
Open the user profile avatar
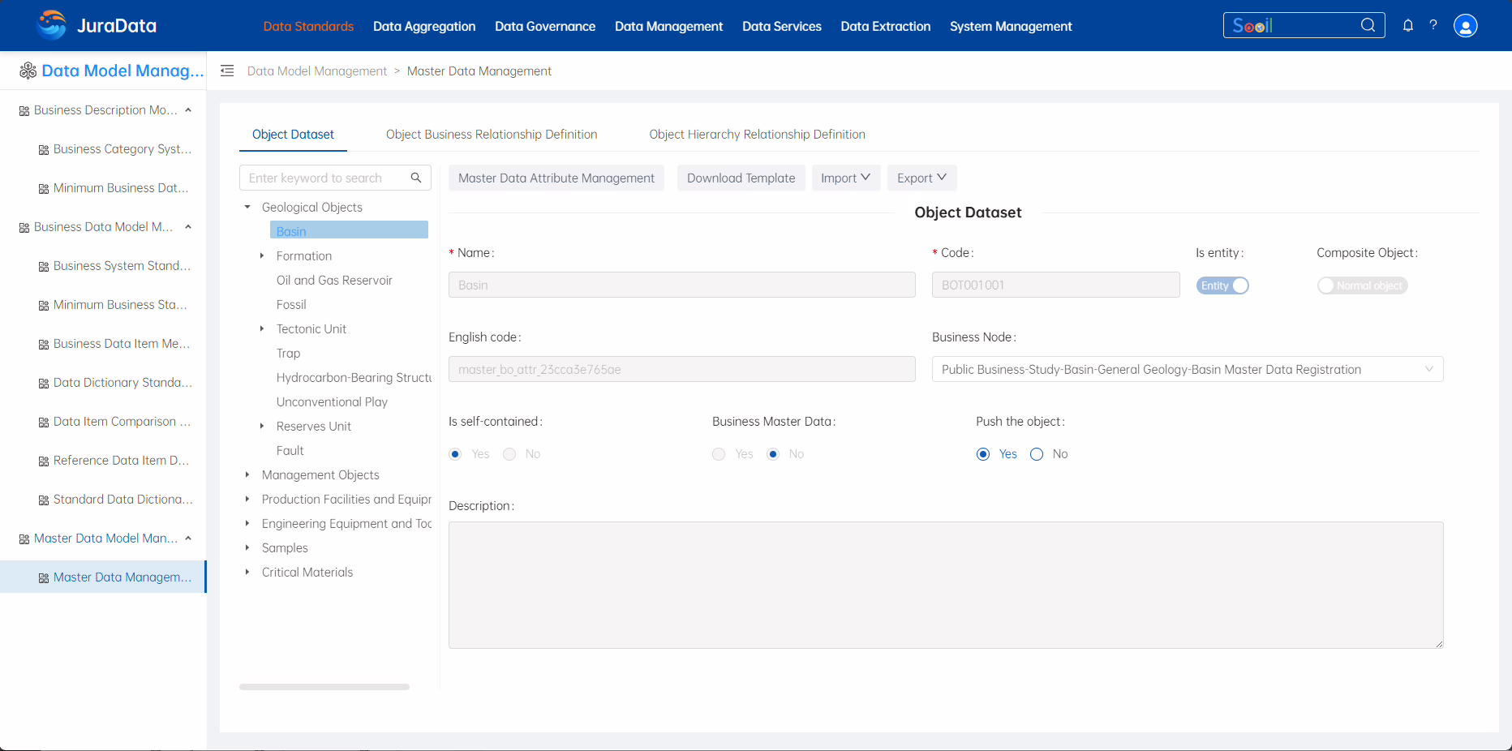pyautogui.click(x=1465, y=26)
